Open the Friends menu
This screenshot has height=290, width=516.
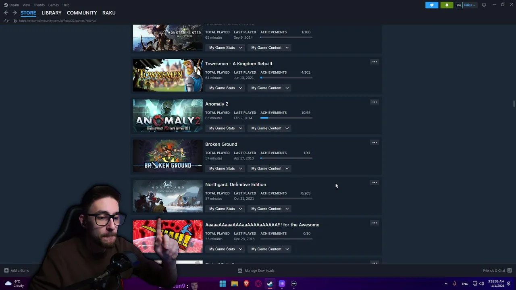tap(39, 5)
